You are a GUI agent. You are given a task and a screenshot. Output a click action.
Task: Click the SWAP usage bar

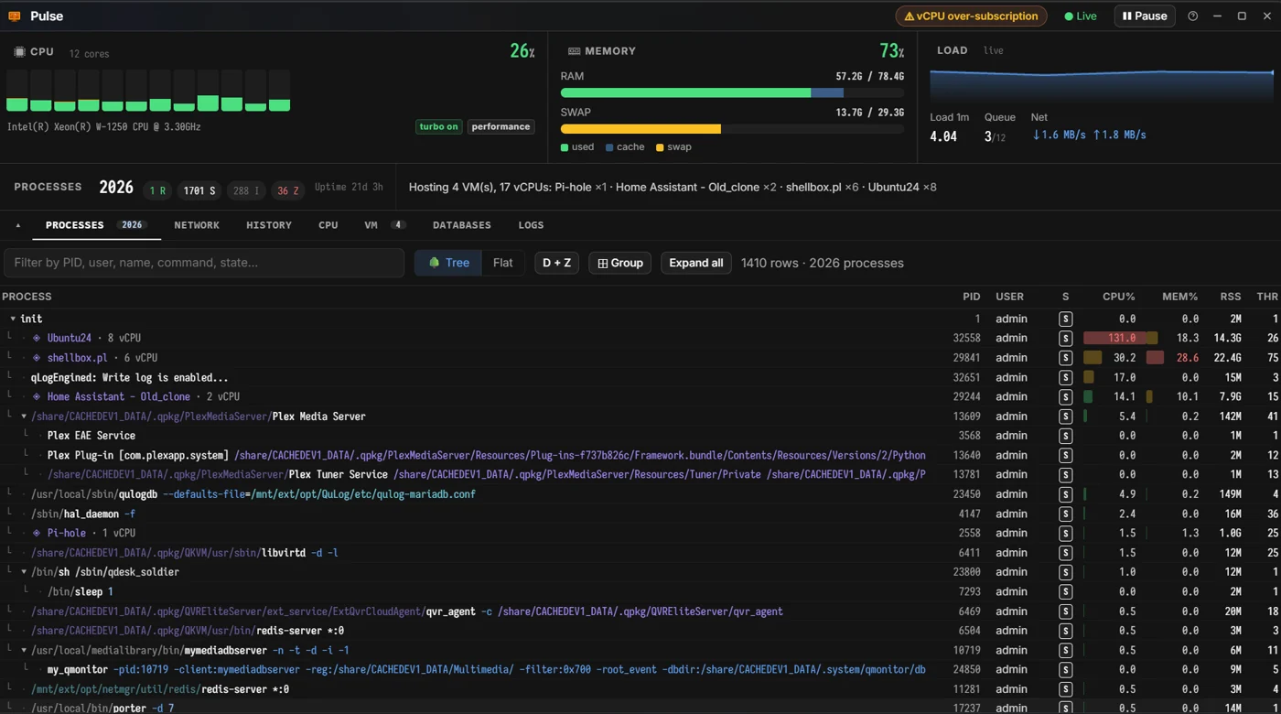tap(732, 129)
